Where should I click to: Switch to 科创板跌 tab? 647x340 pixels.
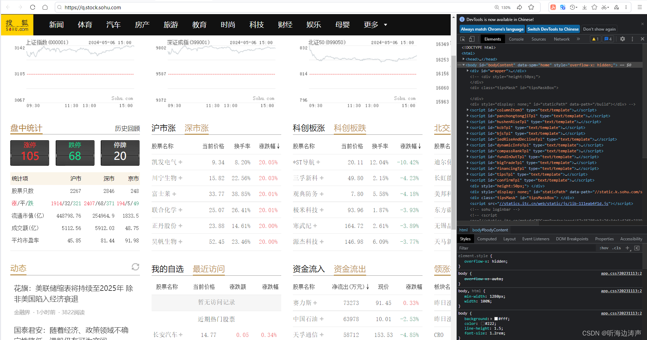(350, 128)
